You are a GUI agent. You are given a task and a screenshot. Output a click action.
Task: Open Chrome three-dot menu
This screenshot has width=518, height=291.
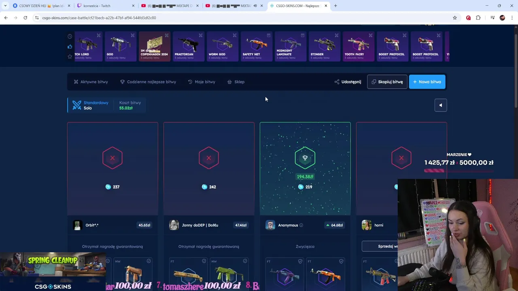[x=512, y=18]
